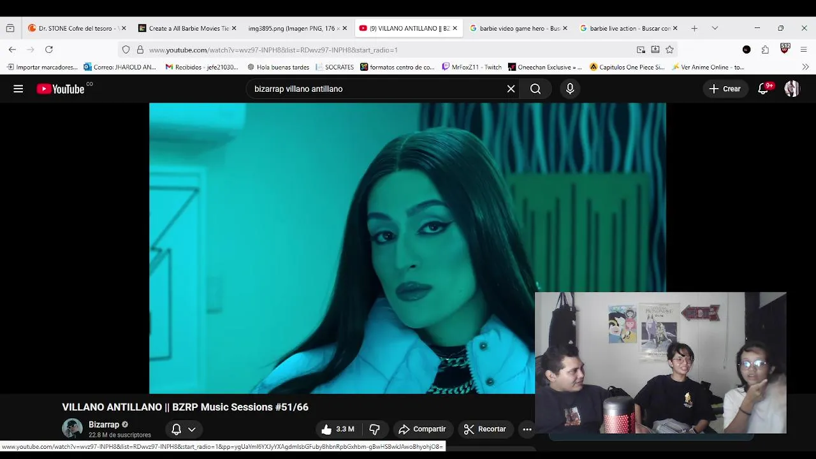
Task: Open the SOCRATES bookmark
Action: click(335, 67)
